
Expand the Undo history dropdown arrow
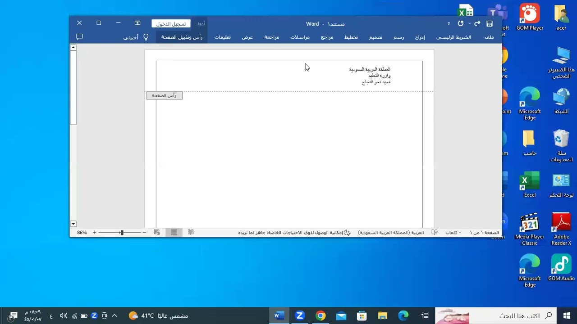469,23
